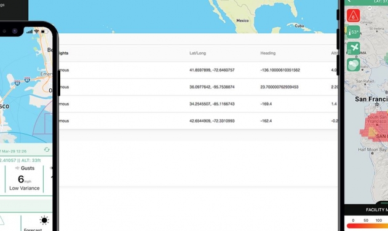Tap the sun Forecast icon
Image resolution: width=388 pixels, height=231 pixels.
tap(44, 220)
